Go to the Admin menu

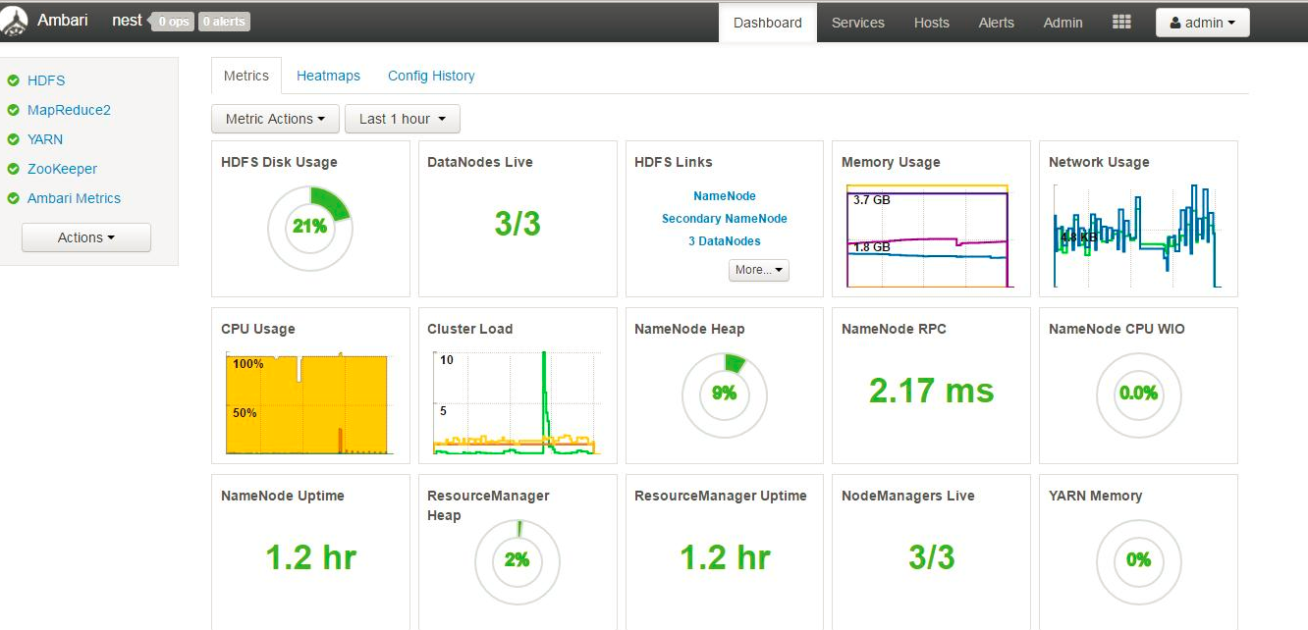pyautogui.click(x=1063, y=23)
